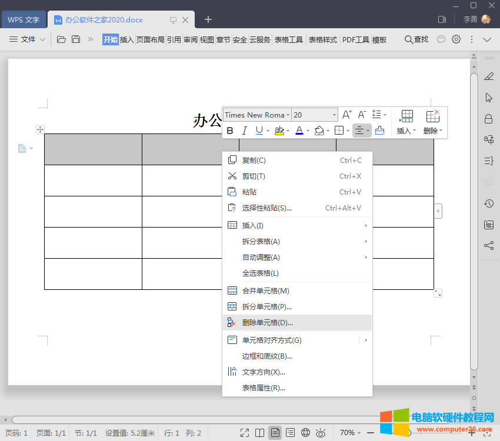Click the increase font size icon

(346, 115)
